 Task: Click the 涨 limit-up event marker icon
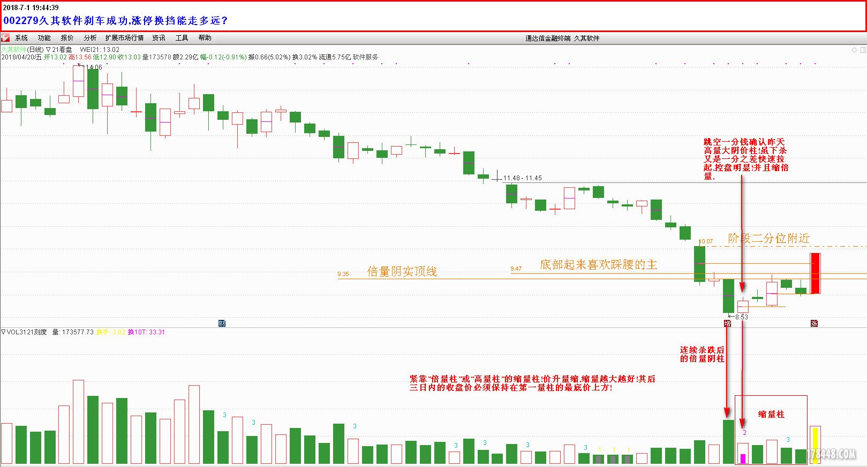click(x=814, y=323)
